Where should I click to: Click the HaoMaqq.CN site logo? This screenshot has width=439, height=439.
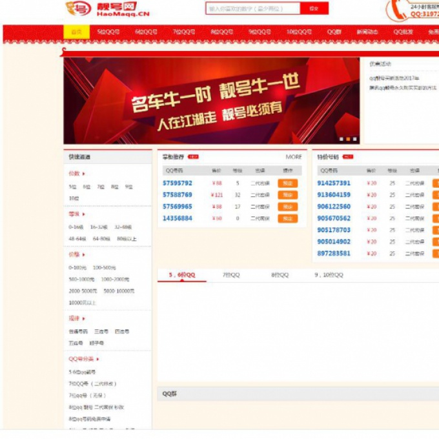pyautogui.click(x=108, y=8)
